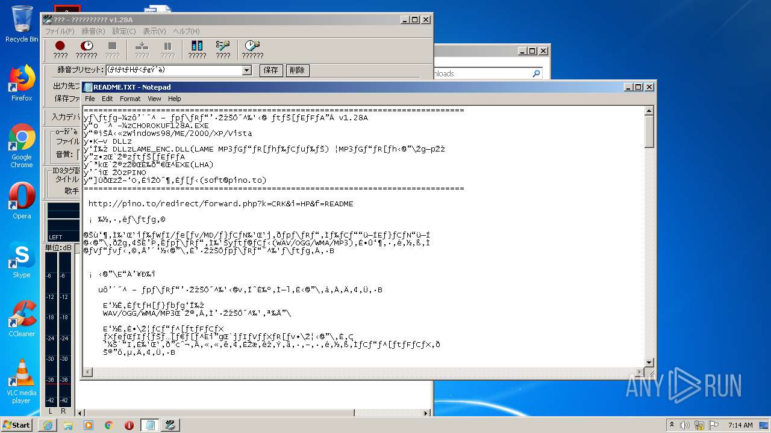Click the line mentioning LAME_ENC.DLL

point(264,149)
